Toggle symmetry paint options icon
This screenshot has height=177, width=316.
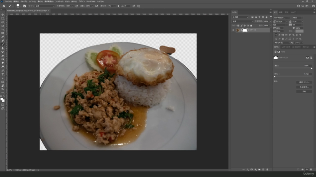[138, 6]
